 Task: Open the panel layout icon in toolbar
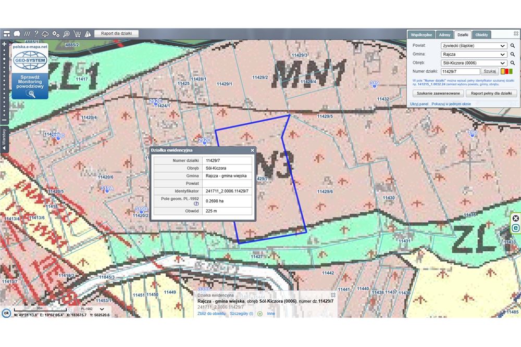(x=6, y=34)
